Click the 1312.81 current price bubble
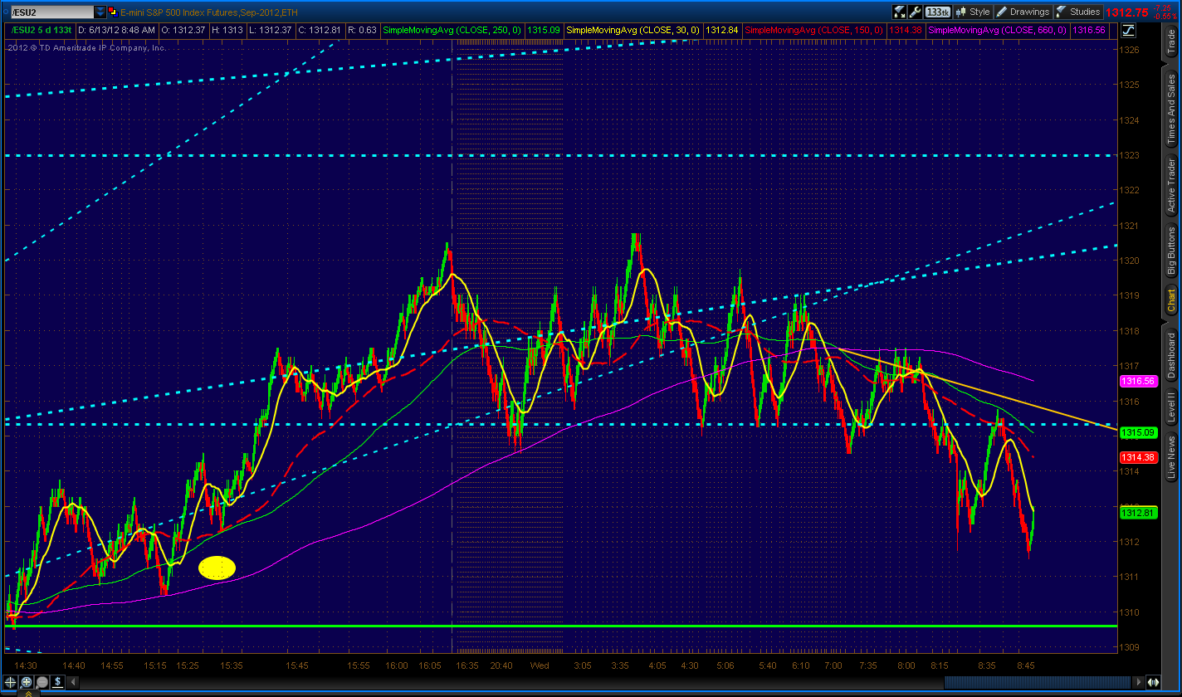Image resolution: width=1182 pixels, height=697 pixels. tap(1139, 513)
